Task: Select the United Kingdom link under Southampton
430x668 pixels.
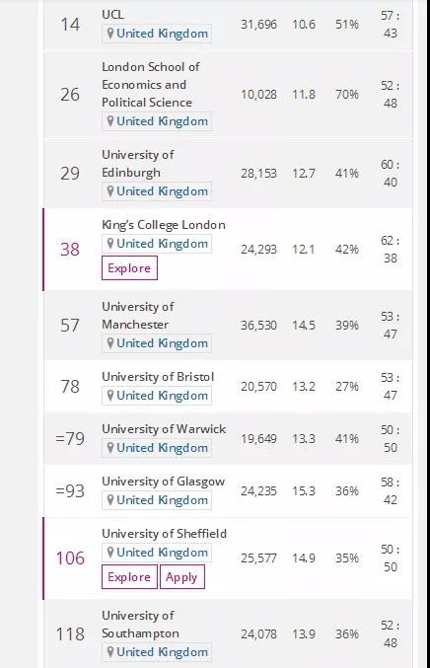Action: pos(162,652)
